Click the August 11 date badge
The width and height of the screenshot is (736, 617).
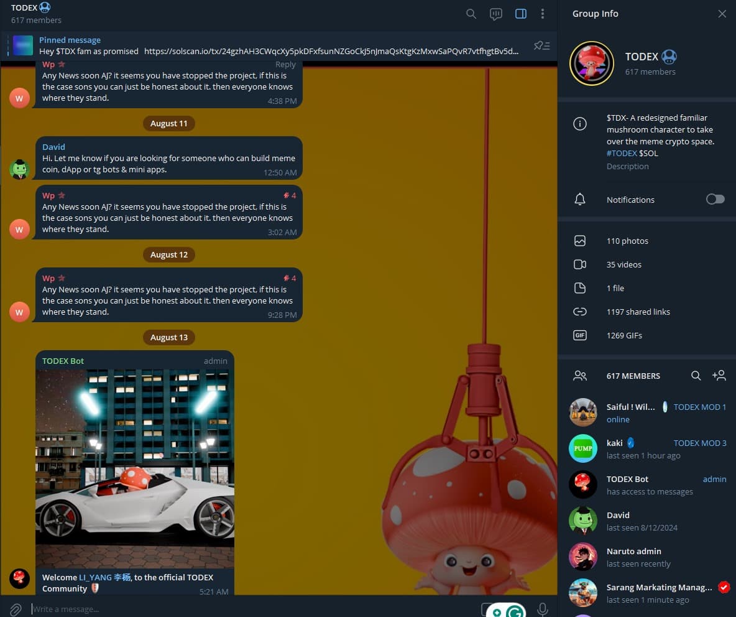pyautogui.click(x=169, y=124)
